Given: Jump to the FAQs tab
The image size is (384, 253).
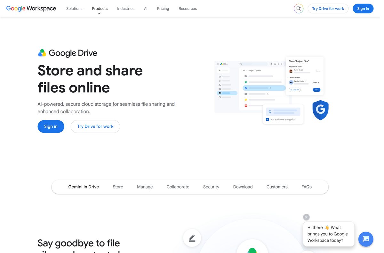Looking at the screenshot, I should coord(307,187).
